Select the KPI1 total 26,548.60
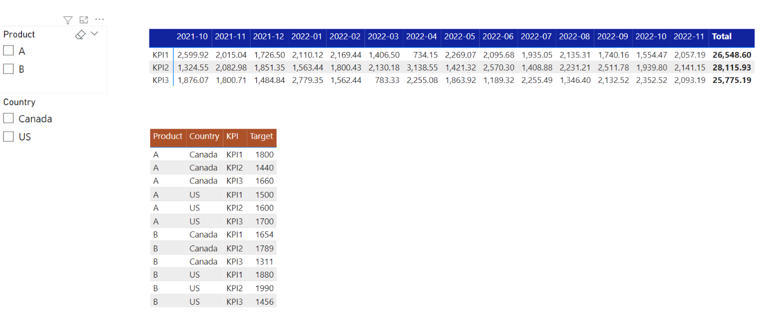The width and height of the screenshot is (760, 329). 732,55
